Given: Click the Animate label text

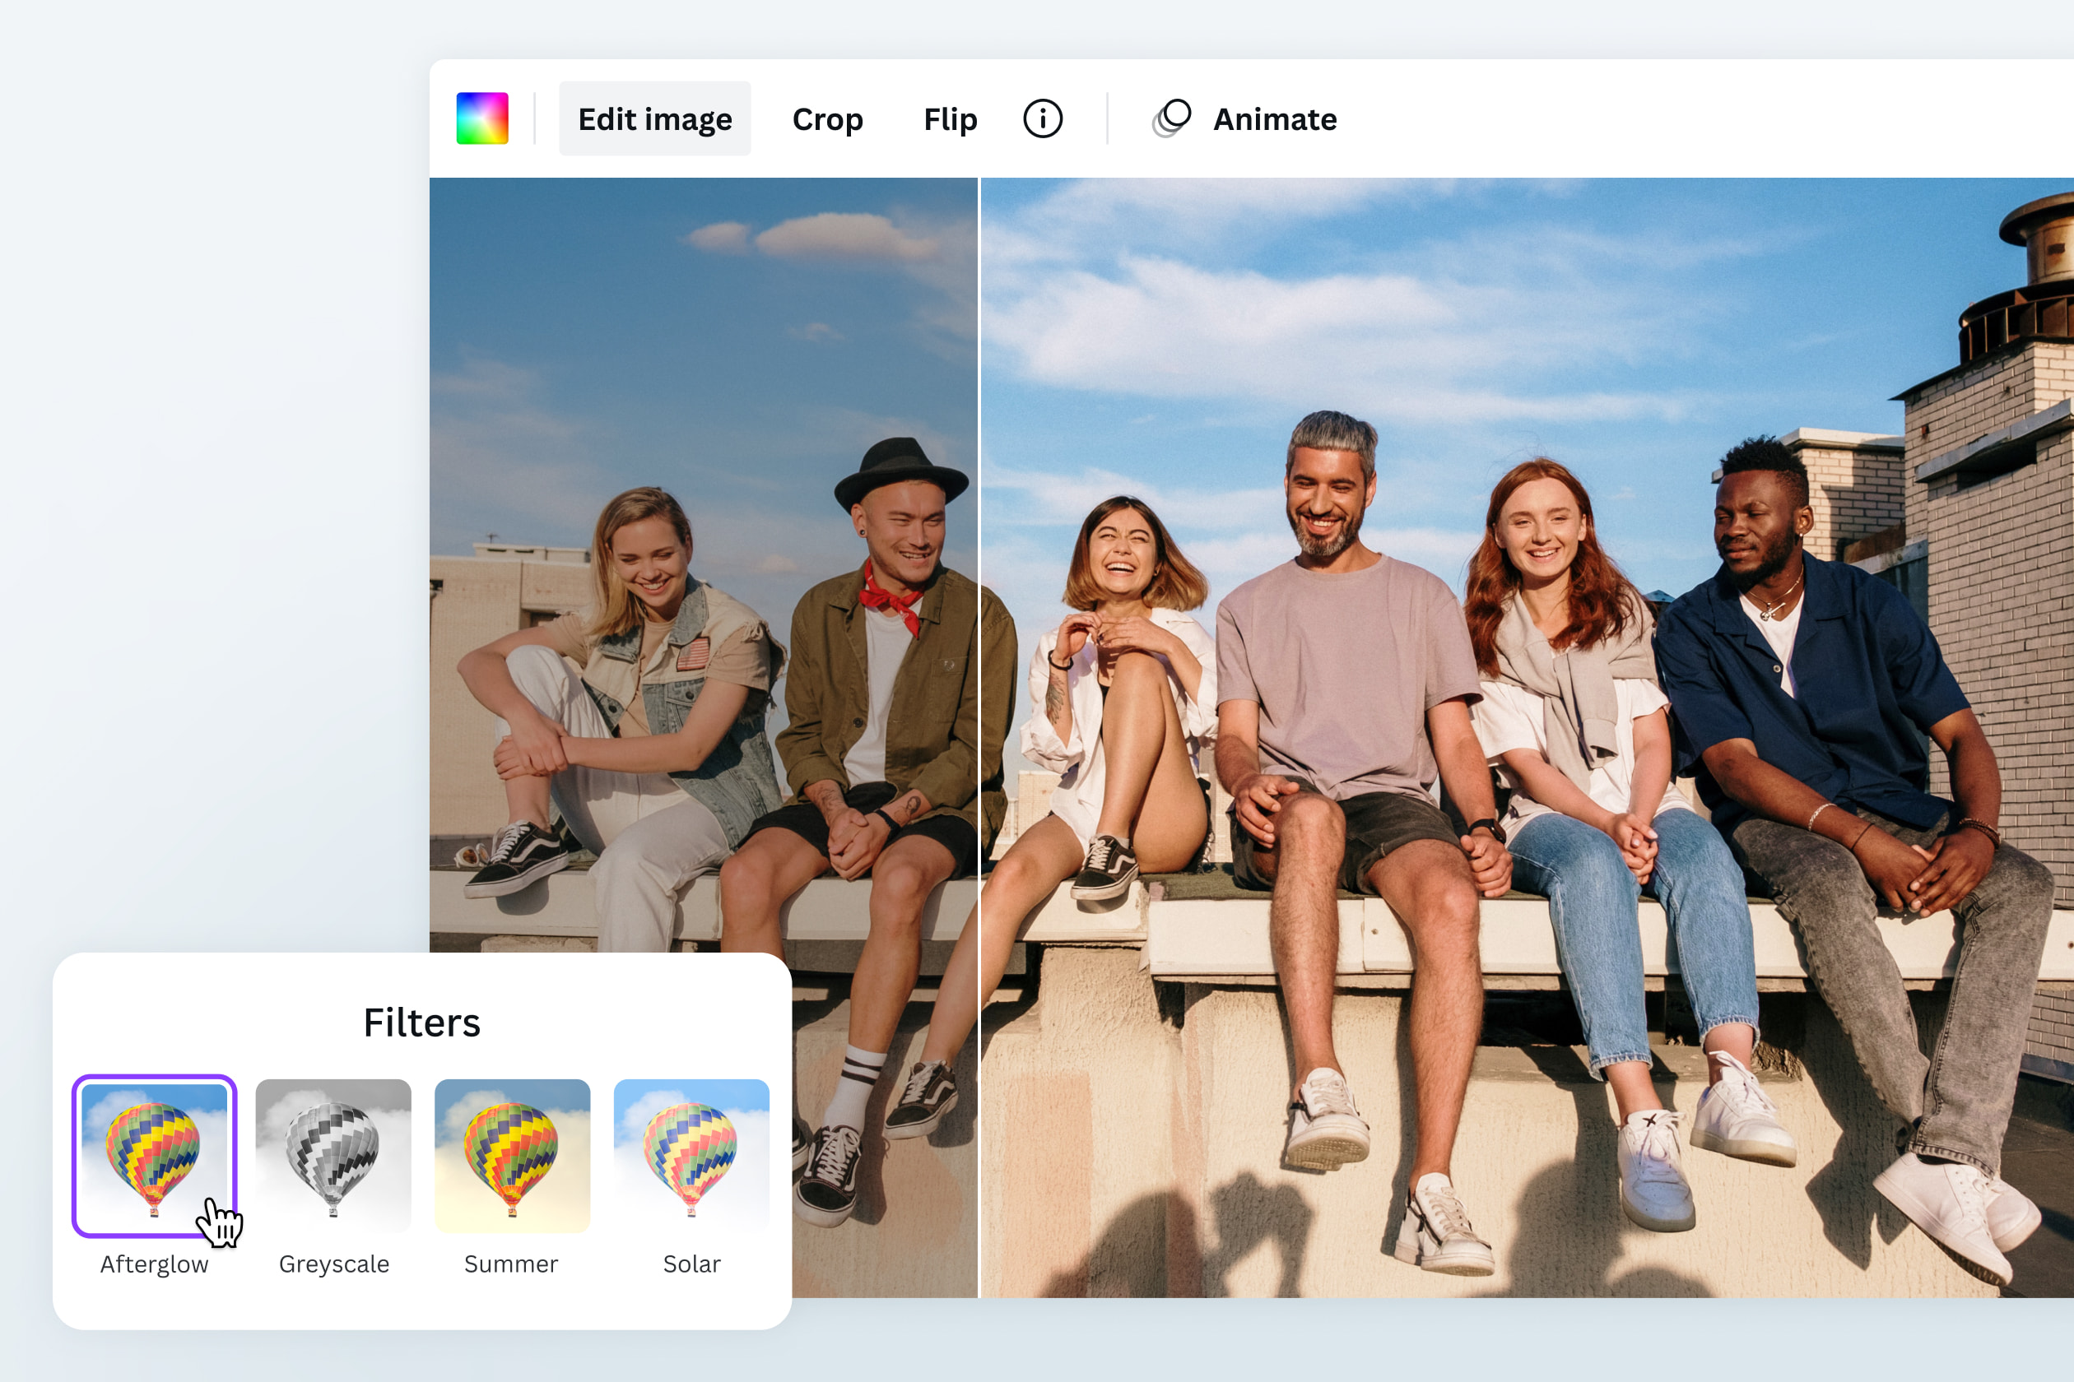Looking at the screenshot, I should [1273, 118].
